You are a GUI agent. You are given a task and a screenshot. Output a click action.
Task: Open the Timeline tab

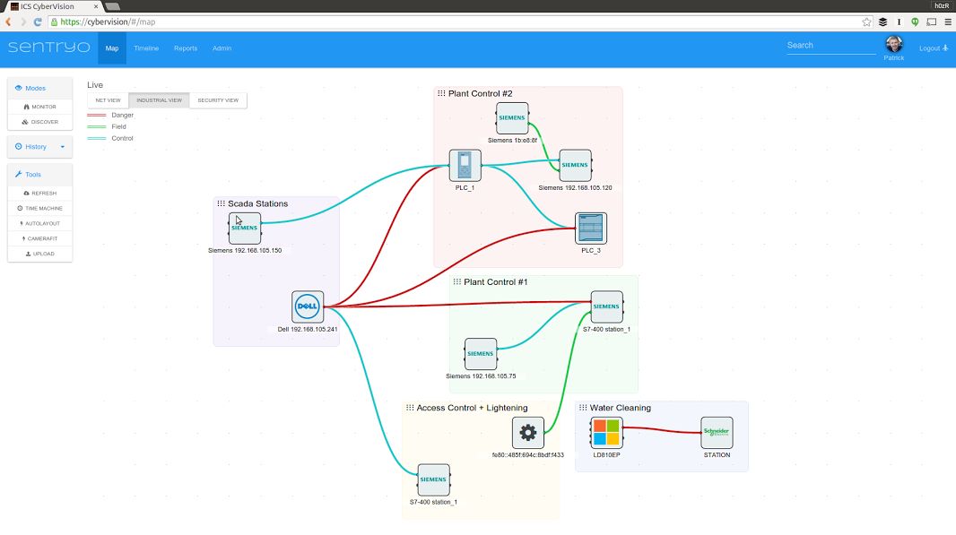(x=146, y=48)
